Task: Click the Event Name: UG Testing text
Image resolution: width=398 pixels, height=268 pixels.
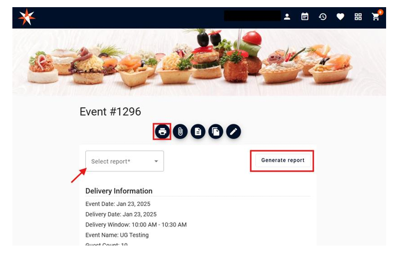Action: (x=117, y=235)
